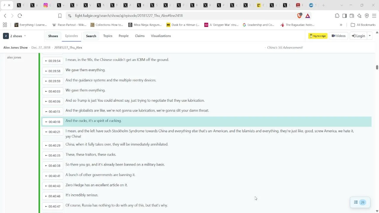Open the Brave Shields lion icon
The image size is (379, 213).
click(300, 16)
